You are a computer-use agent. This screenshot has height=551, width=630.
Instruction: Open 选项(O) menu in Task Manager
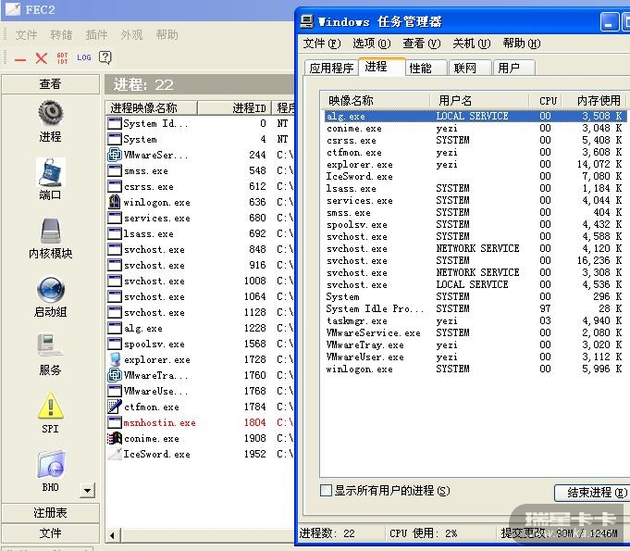372,43
